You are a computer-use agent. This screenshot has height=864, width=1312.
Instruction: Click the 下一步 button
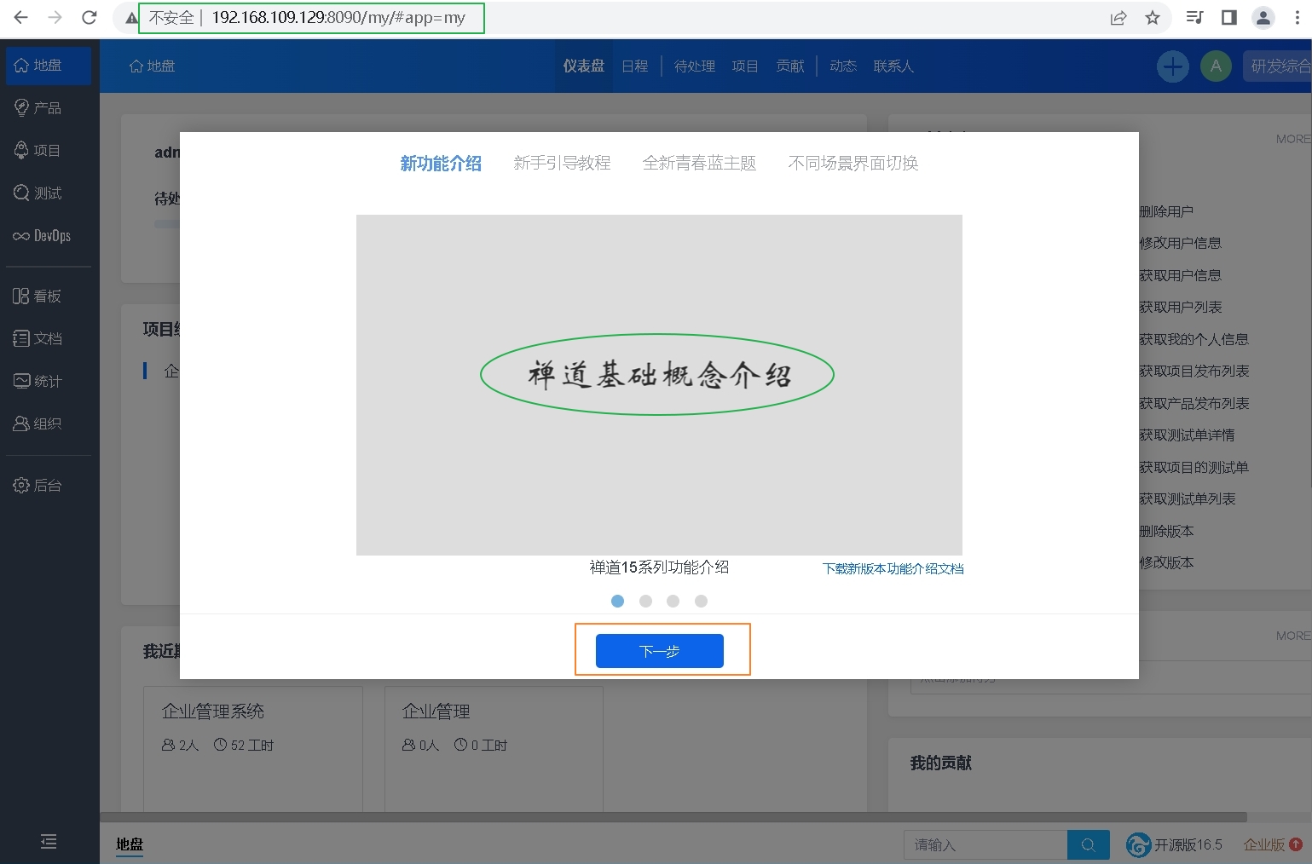point(660,651)
